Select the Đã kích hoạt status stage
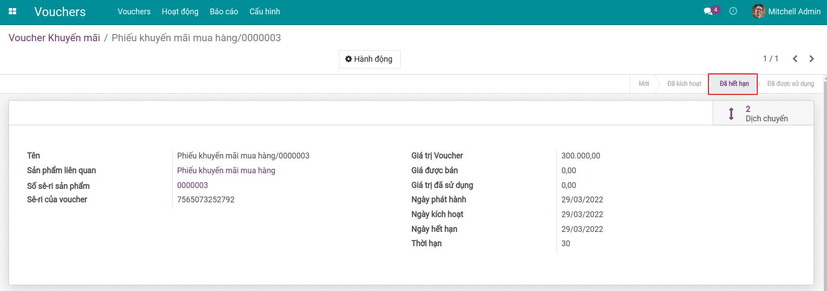The image size is (827, 291). 684,84
